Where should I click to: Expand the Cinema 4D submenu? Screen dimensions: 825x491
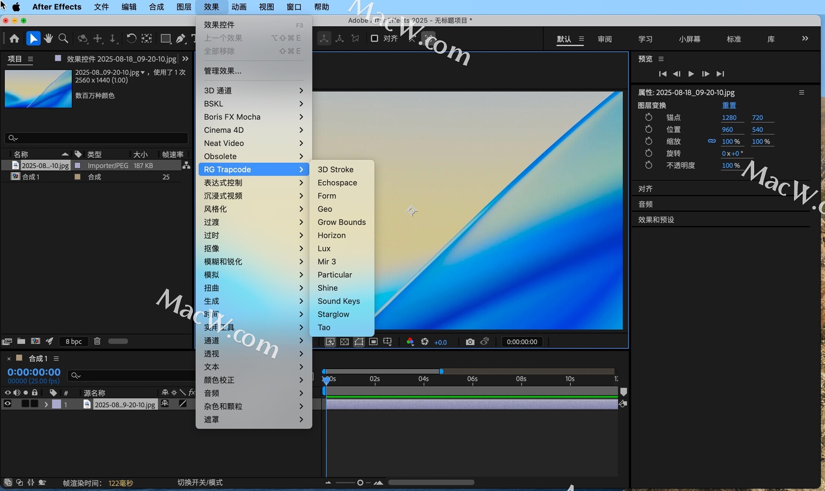254,130
